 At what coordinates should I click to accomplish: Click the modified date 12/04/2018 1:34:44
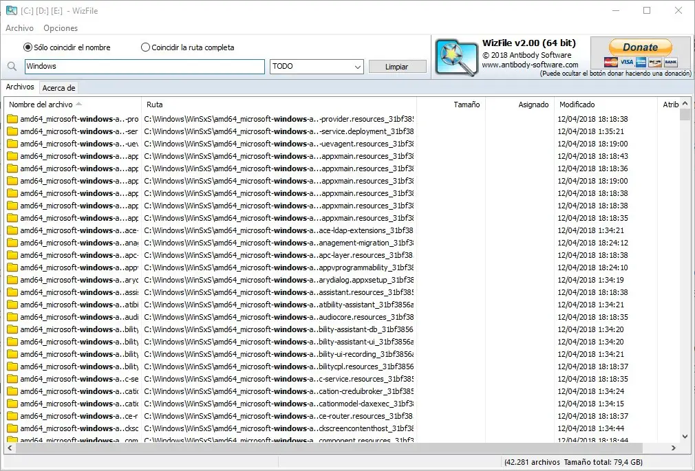coord(590,429)
